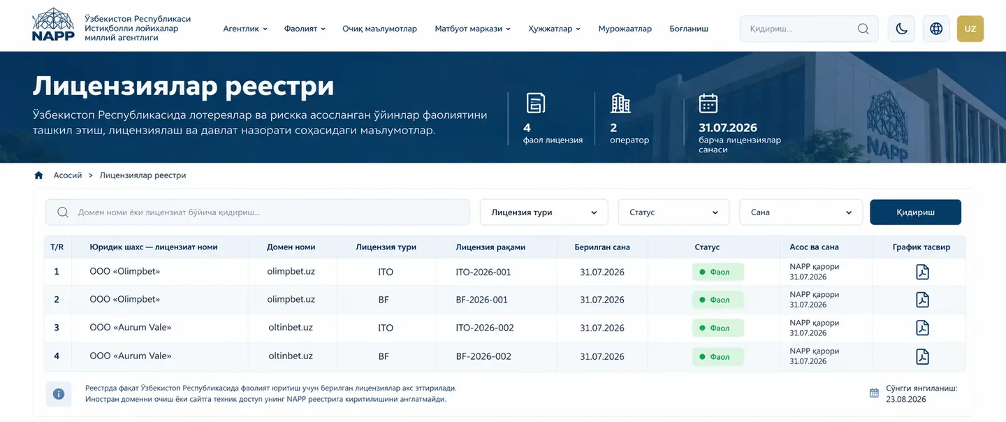Open PDF for license BF-2026-001
Viewport: 1006px width, 422px height.
(922, 300)
